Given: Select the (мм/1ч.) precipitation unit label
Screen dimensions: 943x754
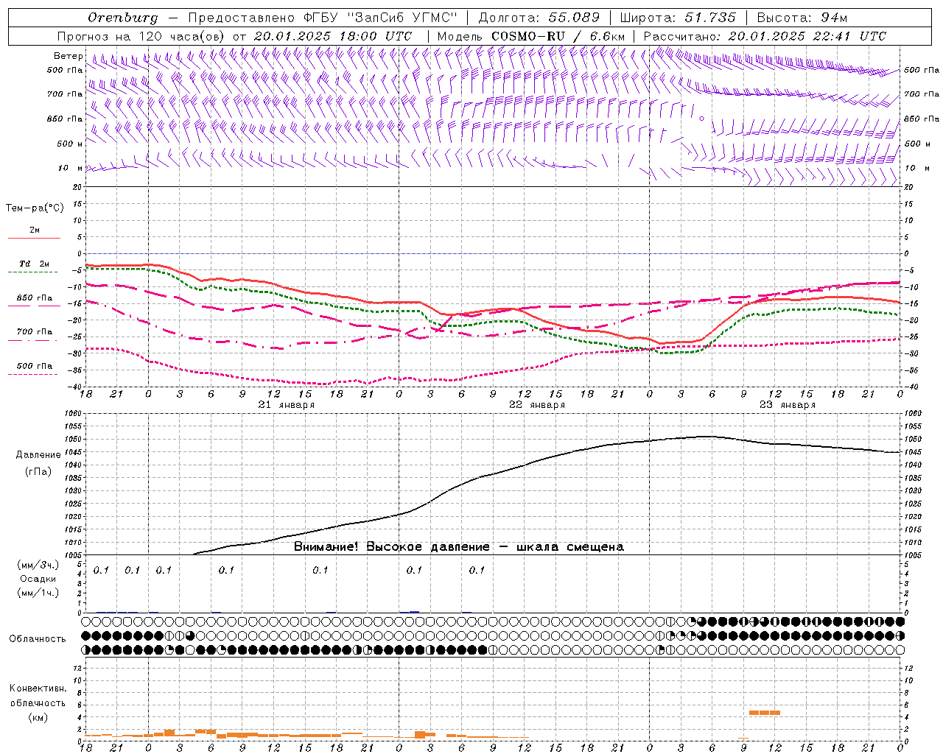Looking at the screenshot, I should pos(38,593).
